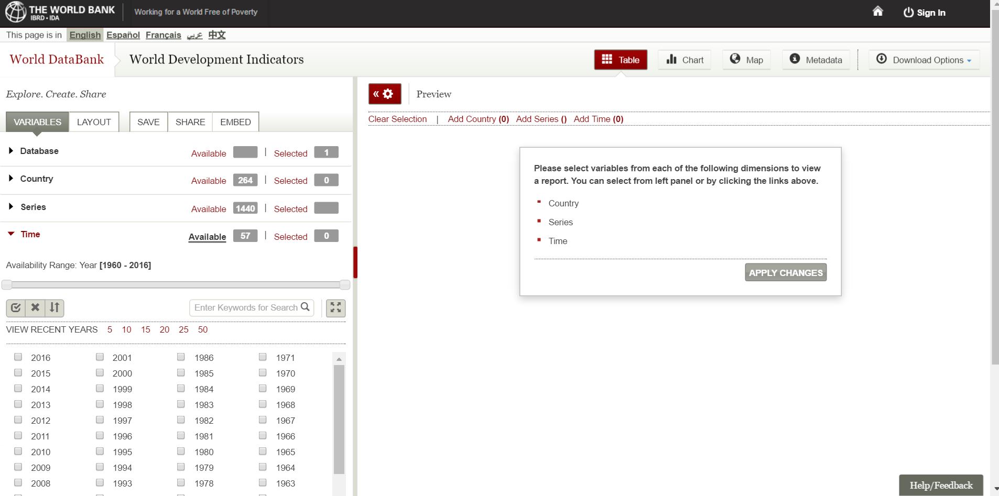Check the 1965 year checkbox
Viewport: 999px width, 496px height.
pyautogui.click(x=263, y=451)
